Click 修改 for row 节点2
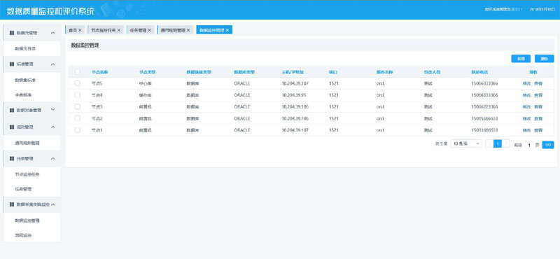This screenshot has height=259, width=560. [526, 118]
